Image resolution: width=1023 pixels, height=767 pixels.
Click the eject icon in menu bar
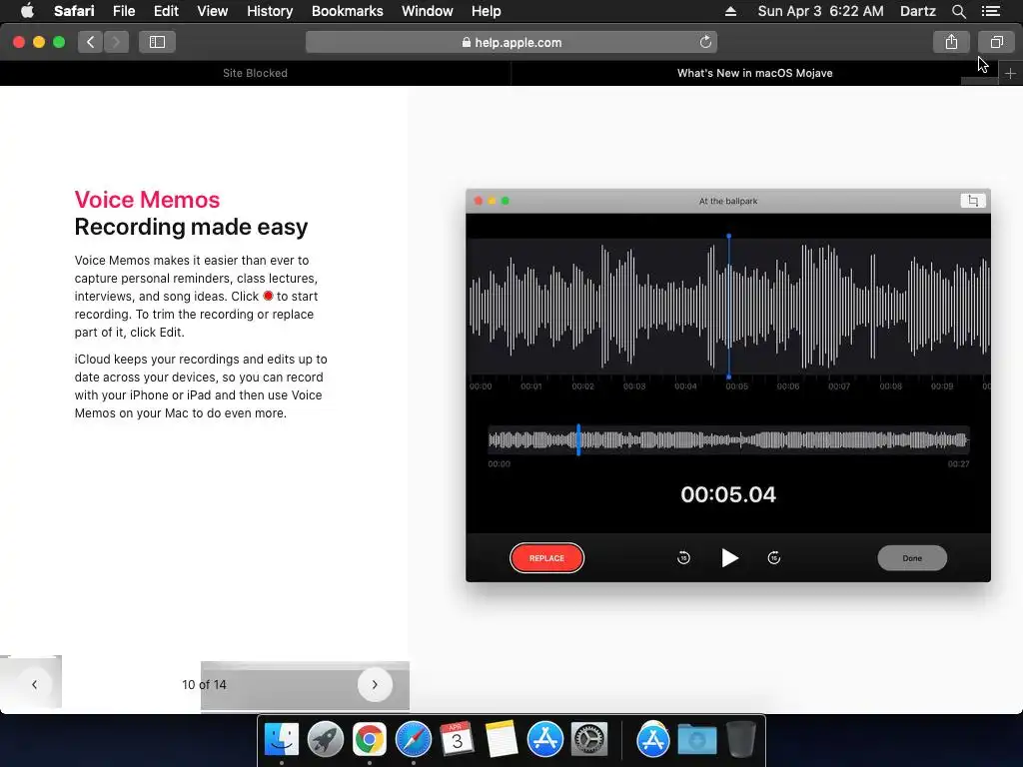[730, 11]
